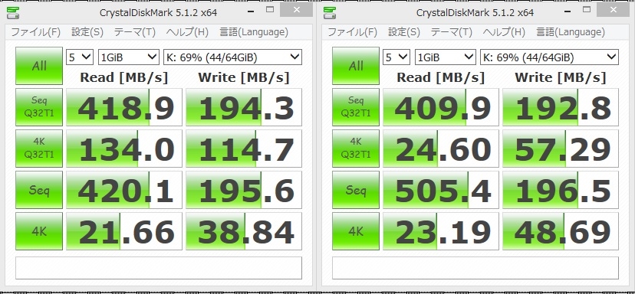The image size is (635, 294).
Task: Expand drive K: dropdown in left window
Action: [233, 57]
